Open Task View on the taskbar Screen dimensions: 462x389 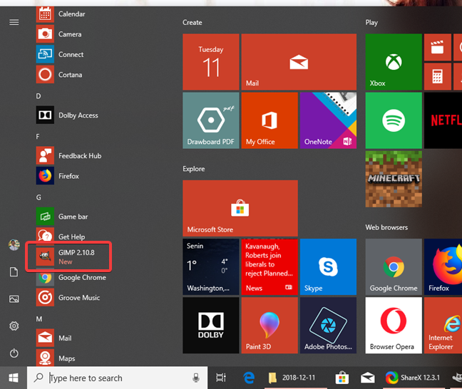point(221,378)
